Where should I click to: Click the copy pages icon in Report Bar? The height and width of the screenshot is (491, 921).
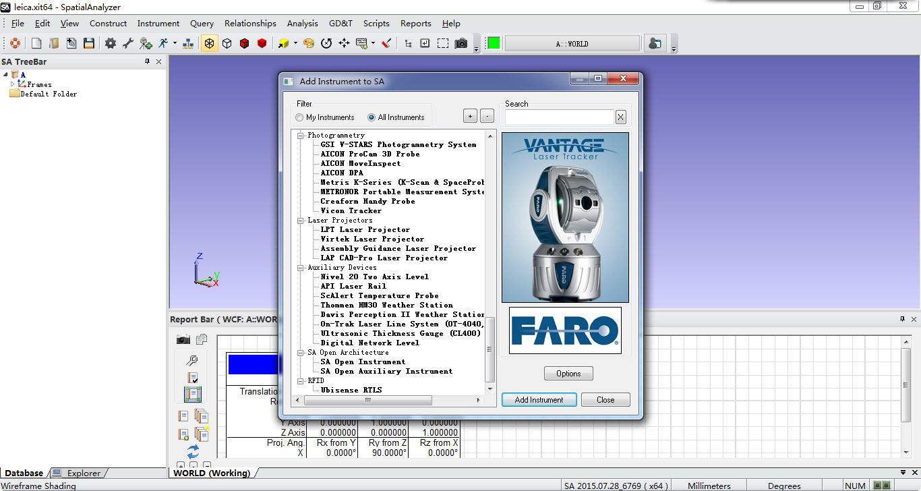(202, 339)
